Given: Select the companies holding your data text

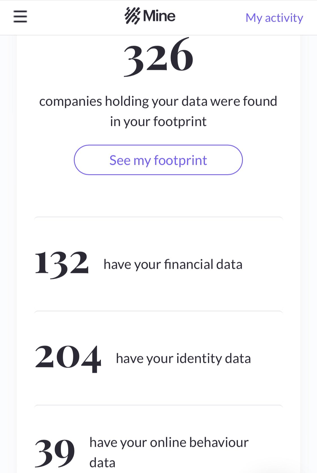Looking at the screenshot, I should (x=158, y=101).
